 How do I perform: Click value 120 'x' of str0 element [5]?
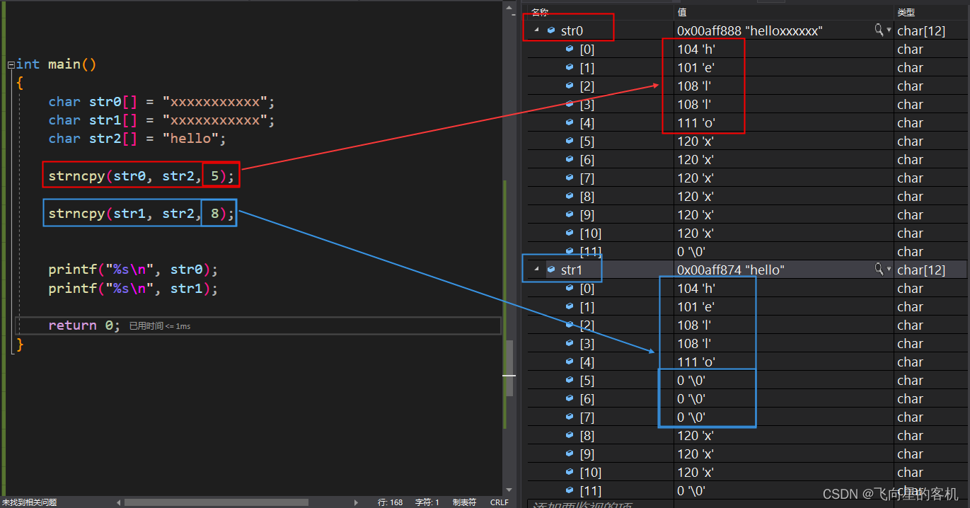[695, 142]
